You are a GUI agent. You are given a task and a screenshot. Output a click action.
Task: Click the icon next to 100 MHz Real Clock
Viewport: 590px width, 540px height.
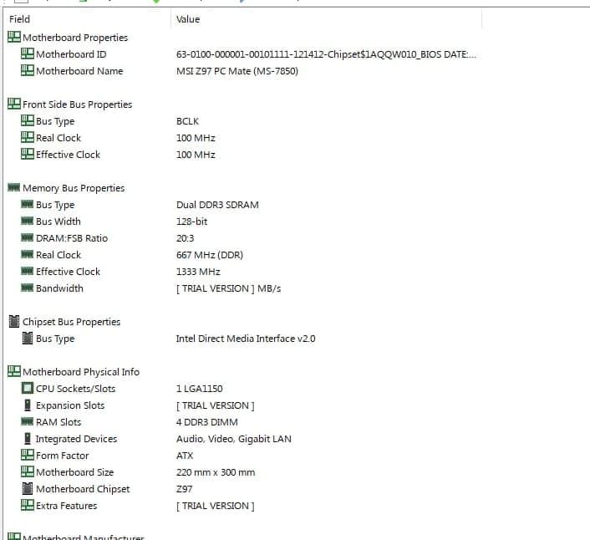(27, 137)
